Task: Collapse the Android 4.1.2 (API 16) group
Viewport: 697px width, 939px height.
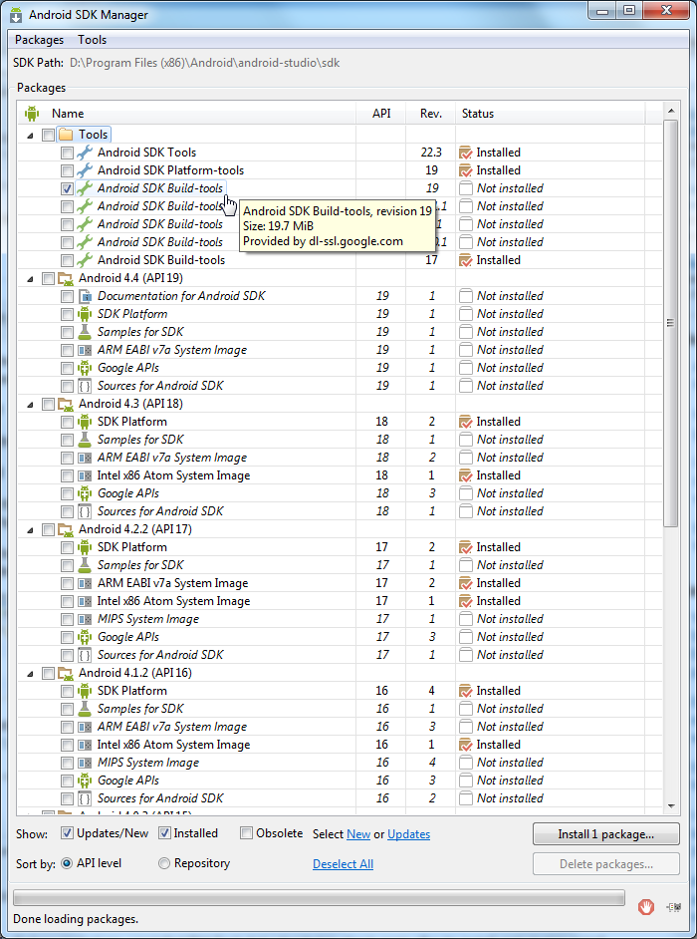Action: 31,674
